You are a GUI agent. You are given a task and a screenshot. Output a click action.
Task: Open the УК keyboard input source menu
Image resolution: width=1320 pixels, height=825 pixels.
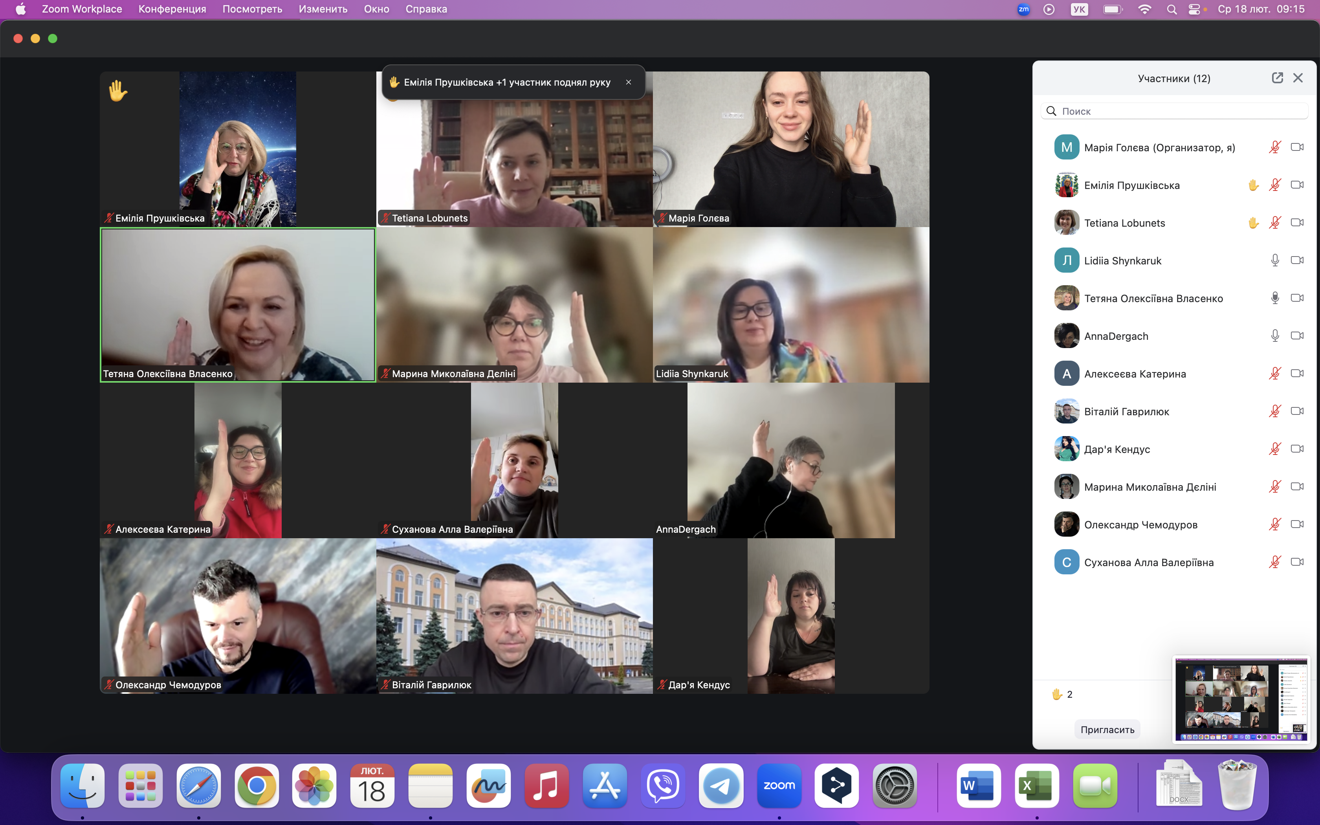pyautogui.click(x=1079, y=9)
